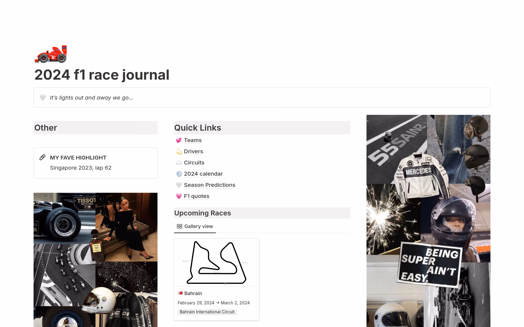Open the Teams quick link

193,140
